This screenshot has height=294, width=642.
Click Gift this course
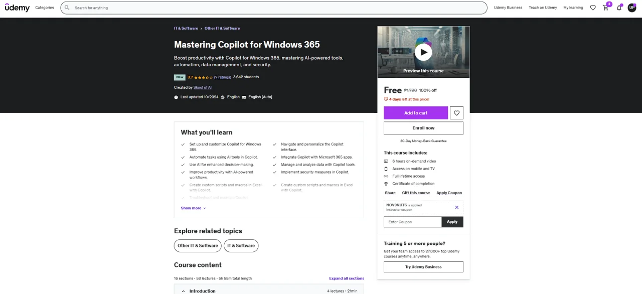click(416, 193)
